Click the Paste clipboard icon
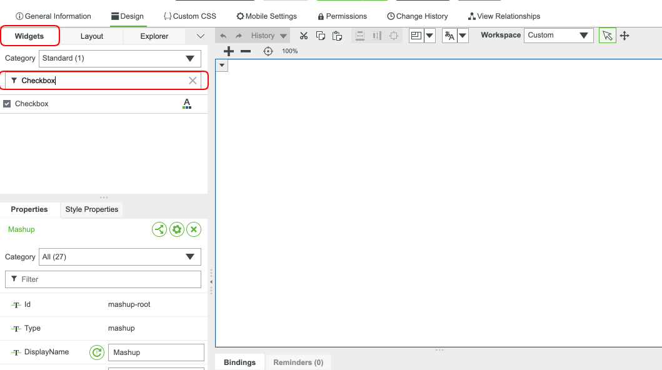This screenshot has height=370, width=662. point(337,36)
